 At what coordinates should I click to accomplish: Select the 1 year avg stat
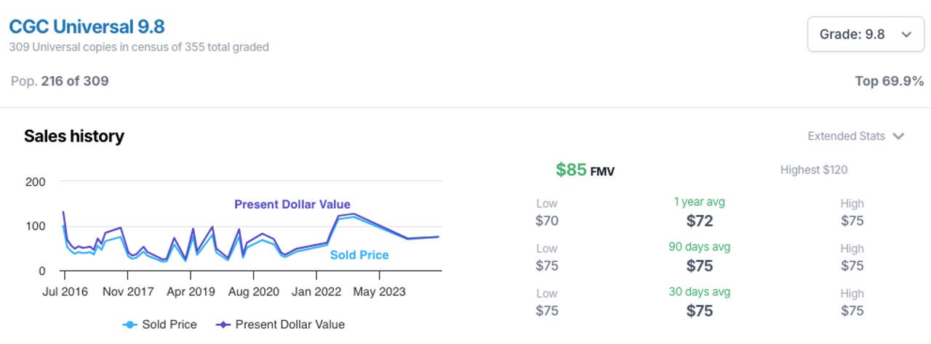[700, 212]
